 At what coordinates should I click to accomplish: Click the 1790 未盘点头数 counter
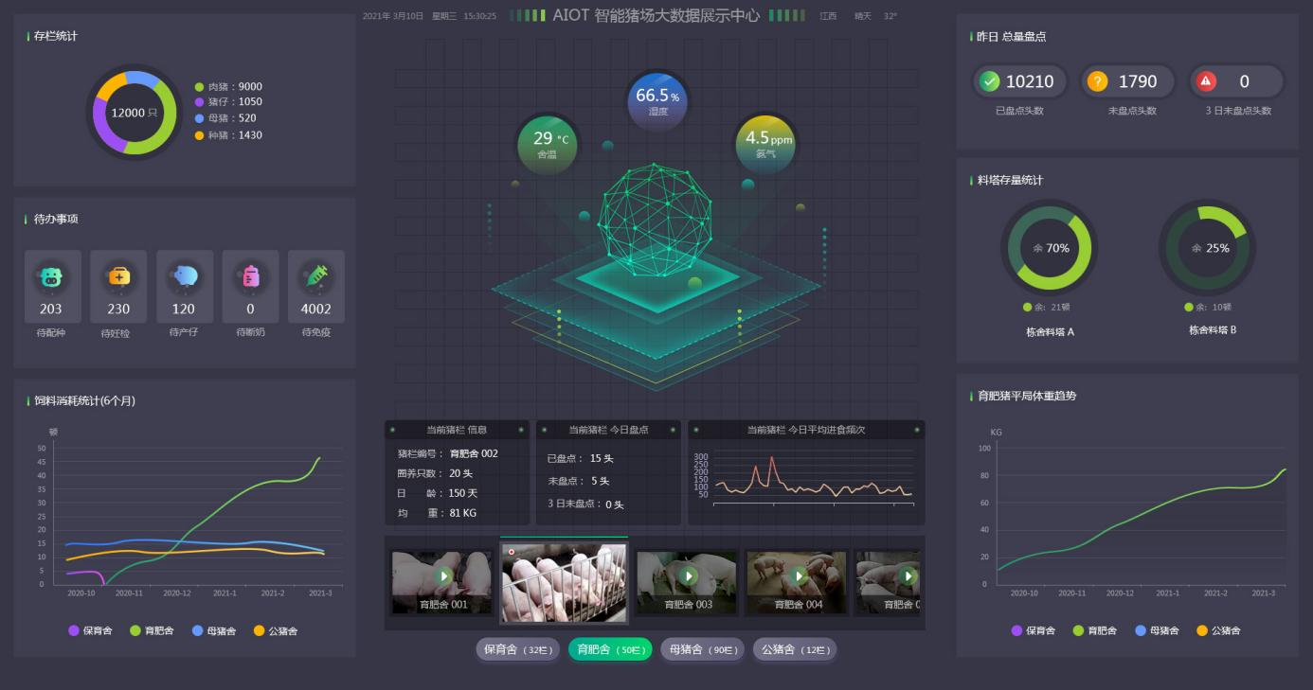click(1127, 81)
